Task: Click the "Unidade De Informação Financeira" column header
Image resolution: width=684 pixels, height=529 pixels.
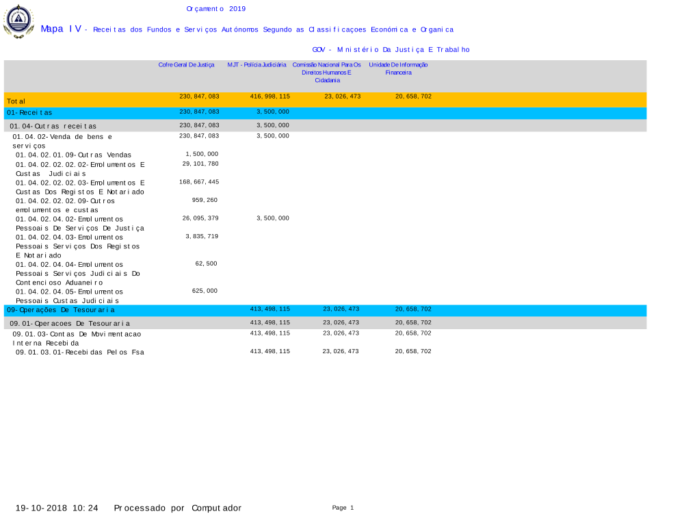Action: pos(398,68)
